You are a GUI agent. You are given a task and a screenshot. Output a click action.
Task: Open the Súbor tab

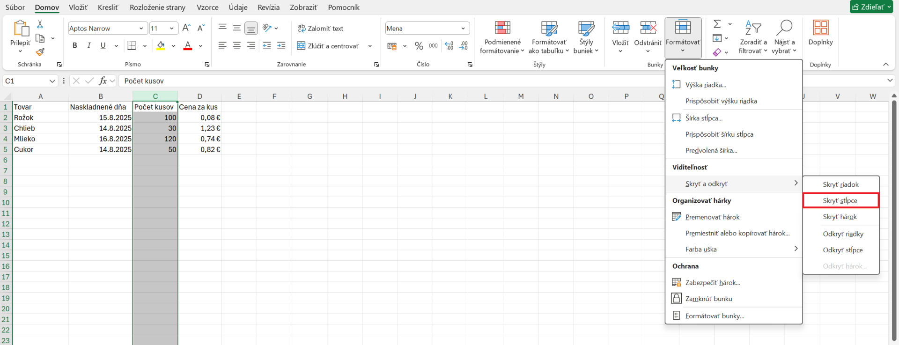pos(15,7)
